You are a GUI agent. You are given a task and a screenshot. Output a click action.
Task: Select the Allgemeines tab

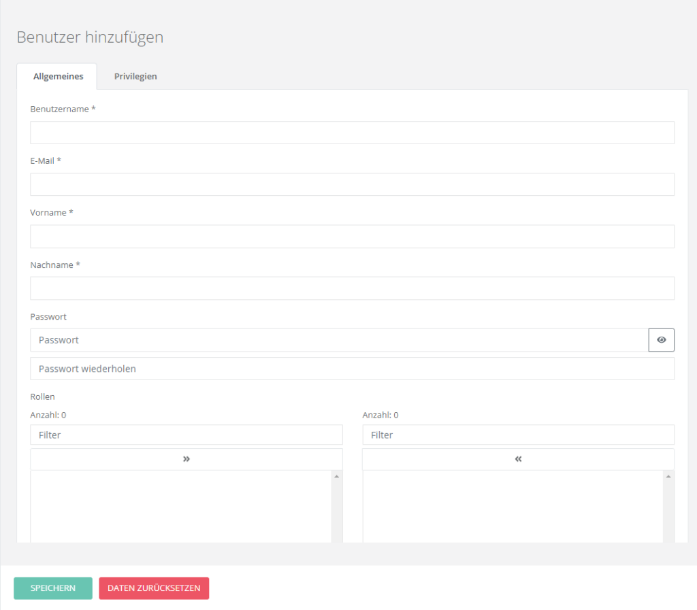point(58,76)
